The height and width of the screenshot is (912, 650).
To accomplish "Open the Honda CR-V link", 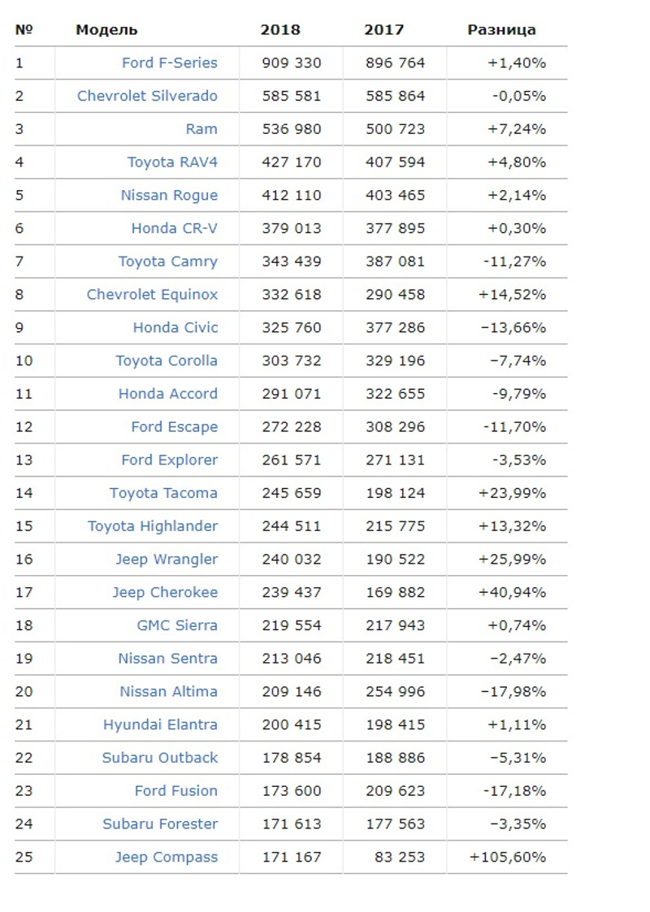I will coord(174,229).
